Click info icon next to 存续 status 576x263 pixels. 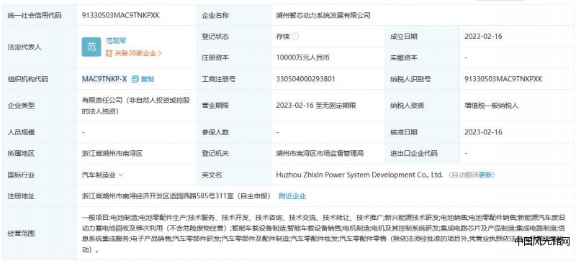(x=295, y=37)
